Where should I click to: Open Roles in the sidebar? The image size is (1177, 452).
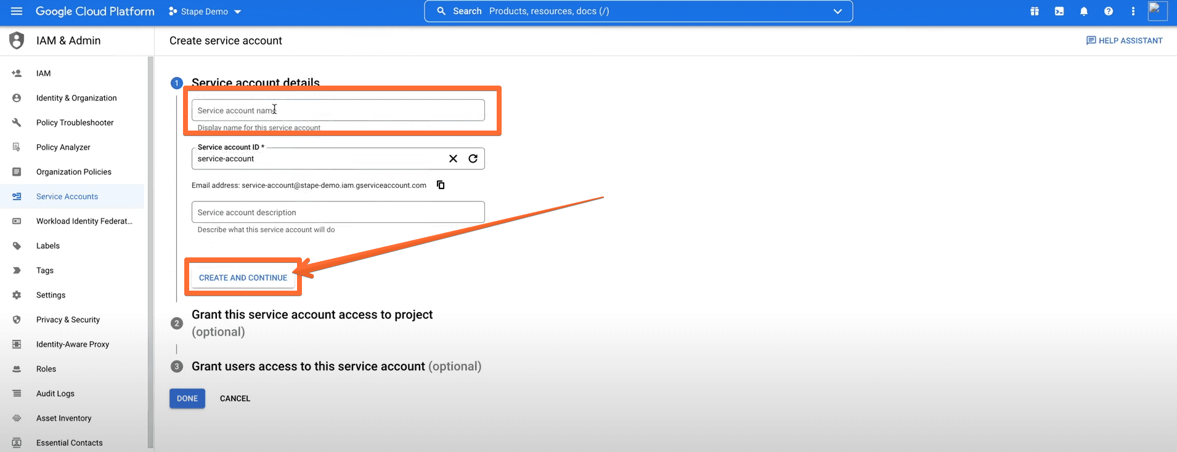click(x=46, y=369)
